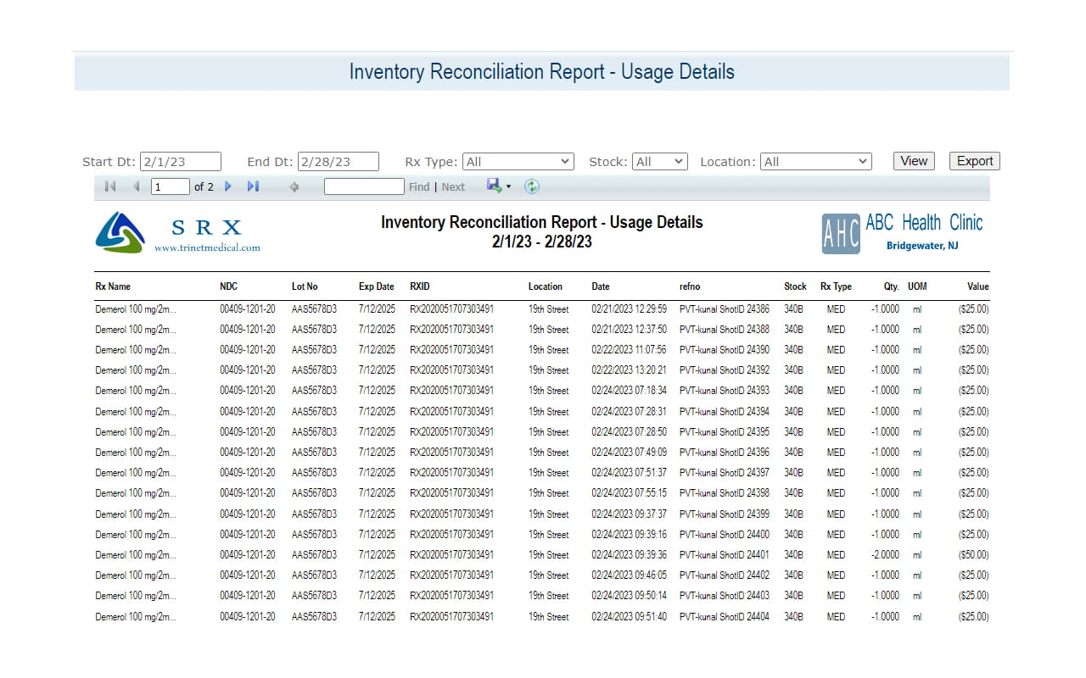
Task: Click refno PVT-kunal ShotID 24396
Action: (725, 453)
